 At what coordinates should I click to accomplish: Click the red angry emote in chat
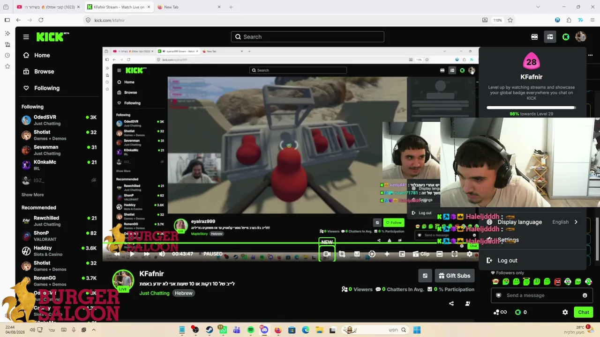pos(557,282)
